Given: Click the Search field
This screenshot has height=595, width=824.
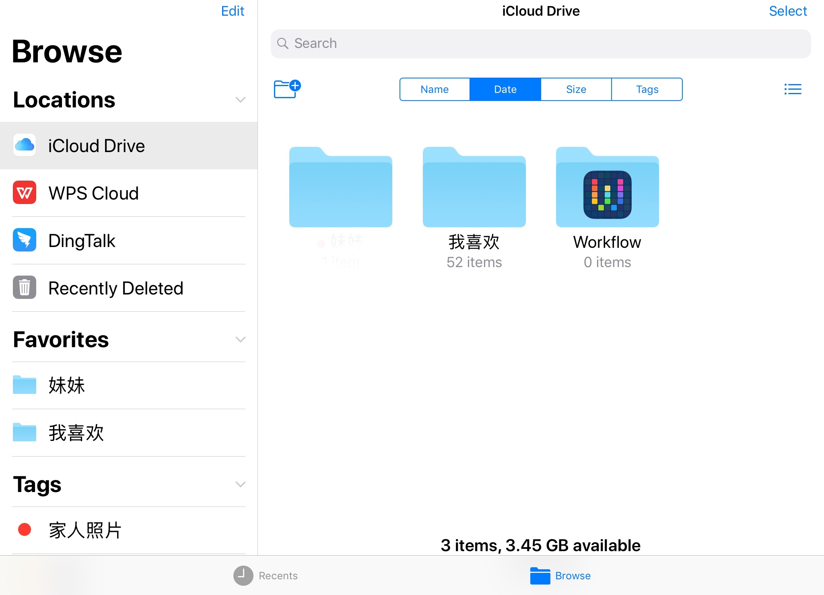Looking at the screenshot, I should tap(540, 43).
